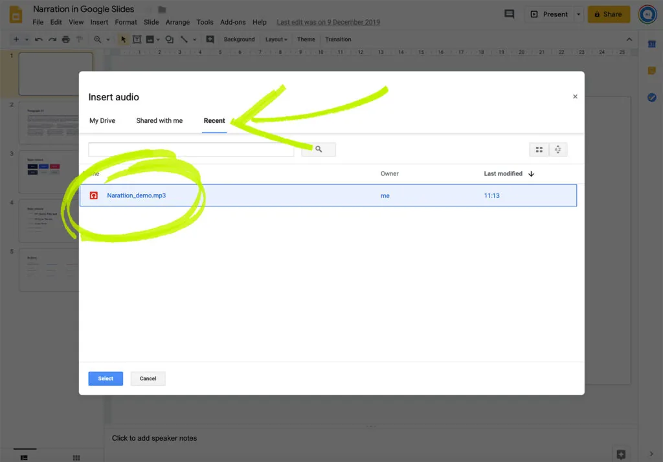Open the Keep notes side panel icon
The image size is (663, 462).
(651, 71)
